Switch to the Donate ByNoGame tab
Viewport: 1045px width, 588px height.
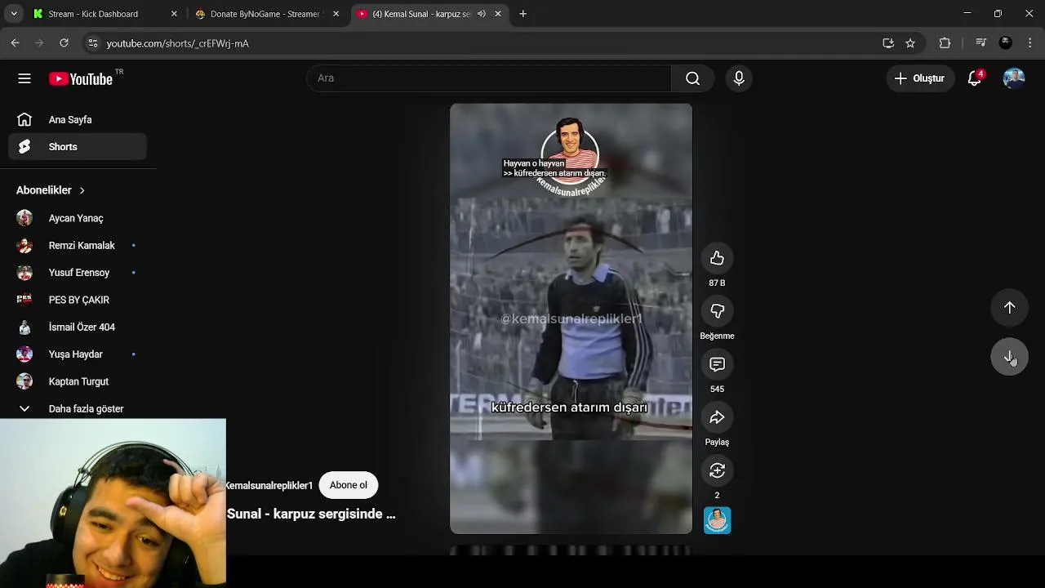266,14
